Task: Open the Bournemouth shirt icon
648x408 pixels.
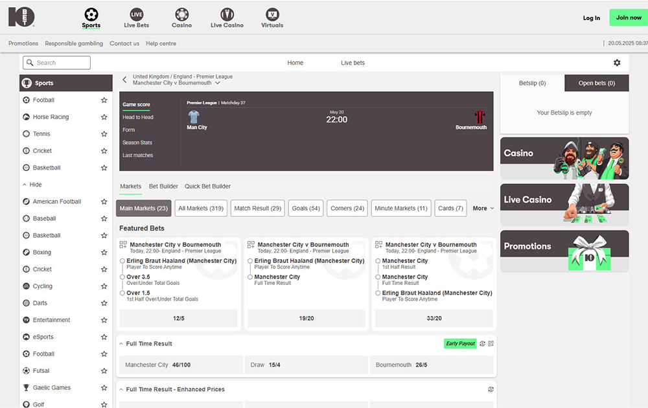Action: point(480,117)
